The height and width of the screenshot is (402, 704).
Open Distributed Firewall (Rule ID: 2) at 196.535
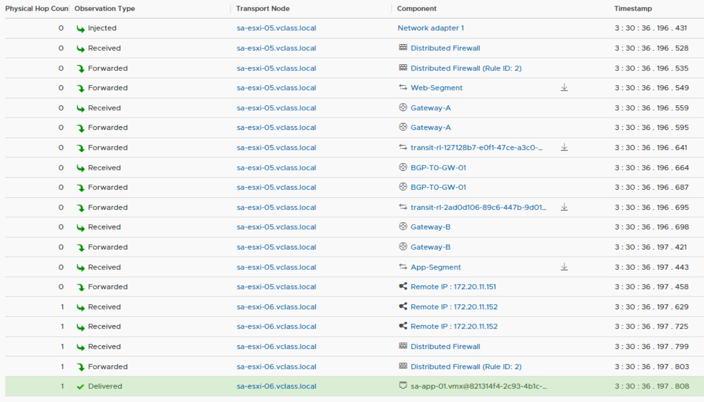coord(466,68)
